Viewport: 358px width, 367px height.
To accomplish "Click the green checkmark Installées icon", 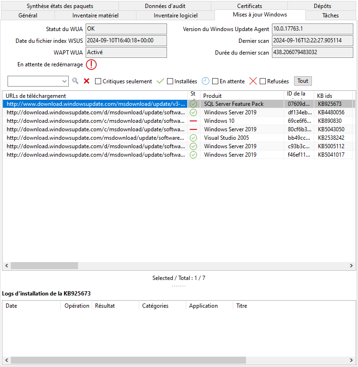I will [160, 81].
